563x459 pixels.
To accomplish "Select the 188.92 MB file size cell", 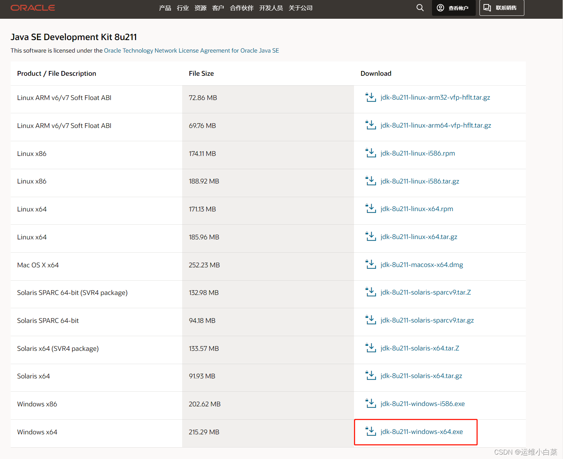I will coord(268,183).
